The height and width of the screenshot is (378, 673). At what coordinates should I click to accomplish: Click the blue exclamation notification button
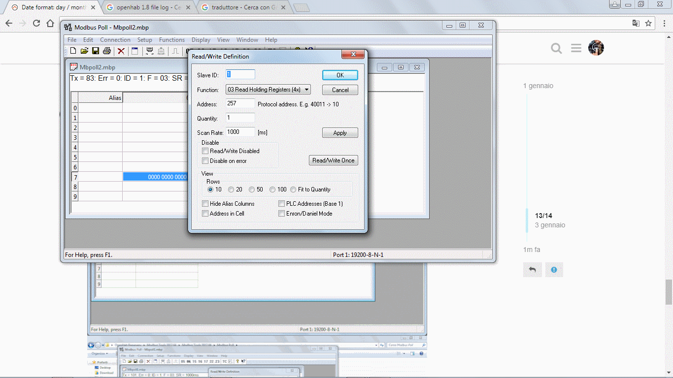tap(554, 270)
